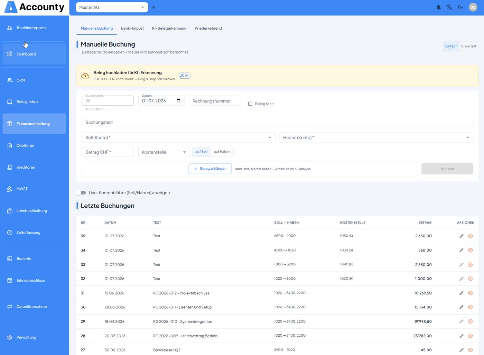Focus the Betrag CHF field
The height and width of the screenshot is (355, 484).
[x=108, y=152]
